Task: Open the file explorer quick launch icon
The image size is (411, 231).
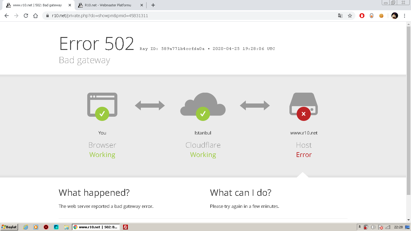Action: [x=66, y=227]
